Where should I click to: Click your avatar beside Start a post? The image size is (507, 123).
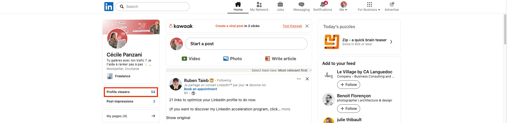pyautogui.click(x=176, y=44)
